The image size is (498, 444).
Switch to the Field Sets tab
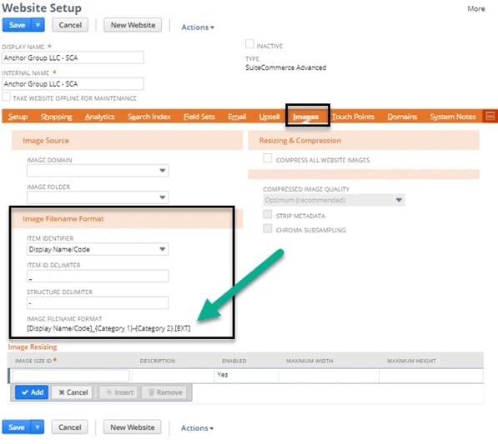click(199, 117)
